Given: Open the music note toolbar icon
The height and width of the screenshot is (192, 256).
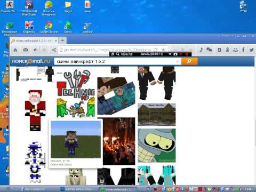Looking at the screenshot, I should 201,50.
